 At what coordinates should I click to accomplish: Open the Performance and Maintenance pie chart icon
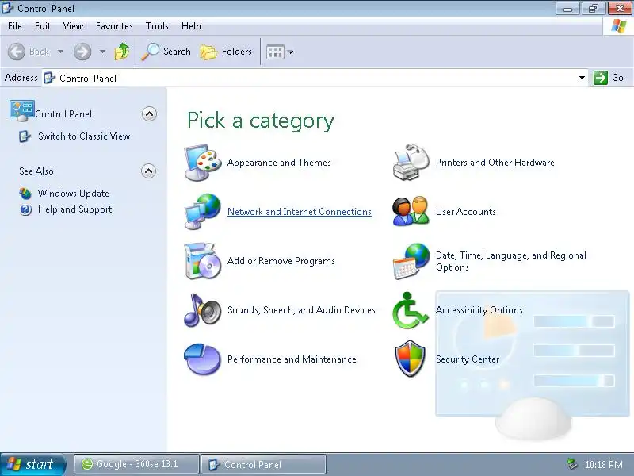[203, 359]
